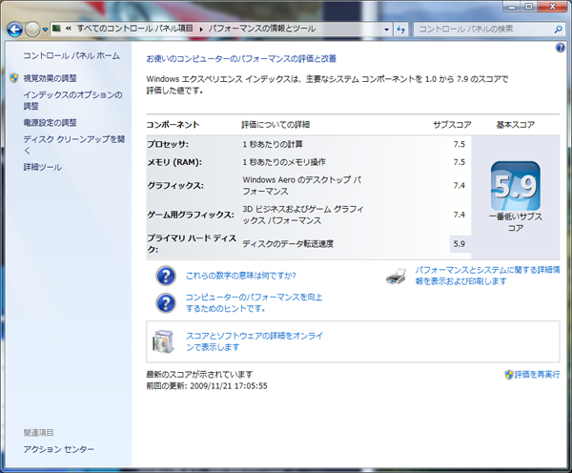Select the メモリ (RAM): row label

[174, 162]
